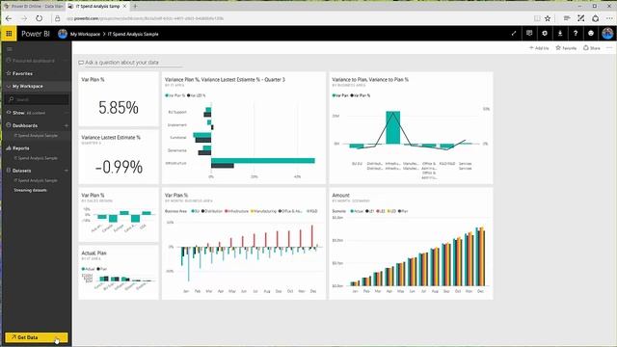This screenshot has width=617, height=347.
Task: Open the settings gear in Power BI header
Action: 545,34
